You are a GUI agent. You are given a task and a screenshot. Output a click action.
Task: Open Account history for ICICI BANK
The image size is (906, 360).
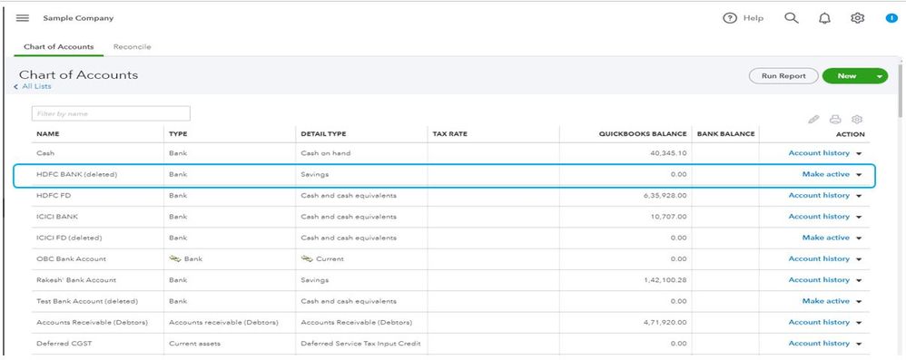tap(819, 217)
